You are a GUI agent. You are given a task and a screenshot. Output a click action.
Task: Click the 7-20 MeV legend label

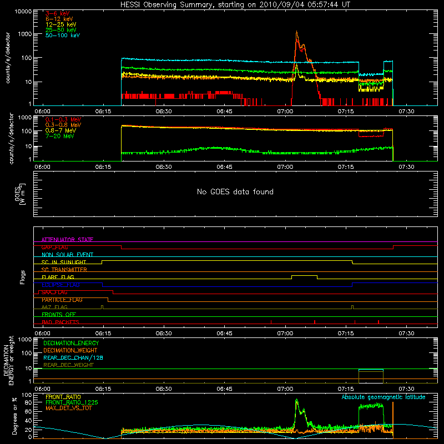pyautogui.click(x=60, y=136)
